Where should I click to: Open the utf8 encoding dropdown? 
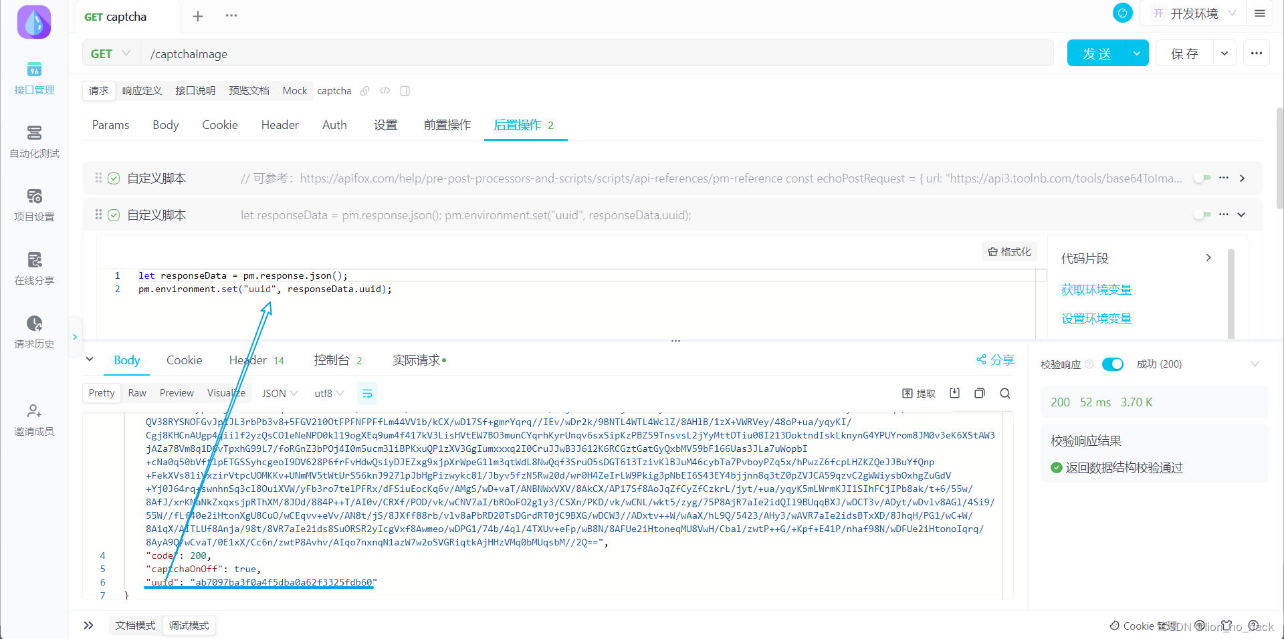(329, 394)
